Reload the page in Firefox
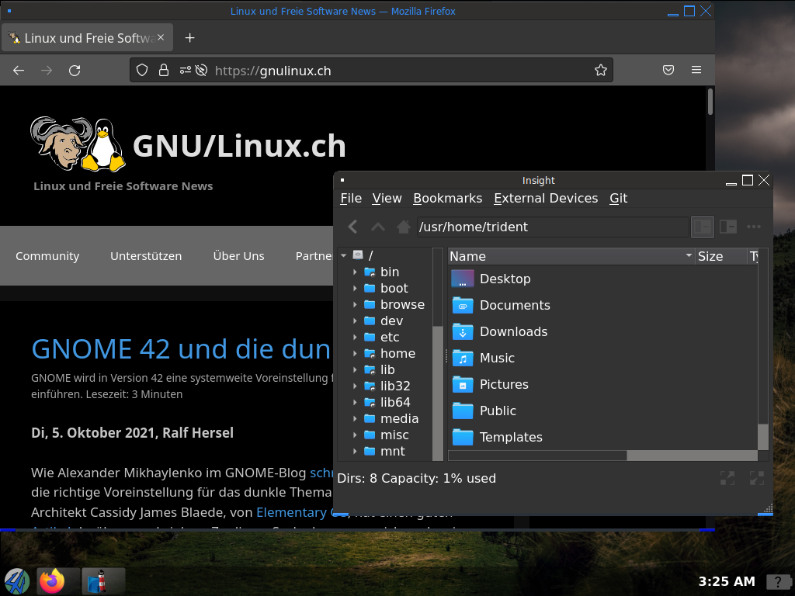 [75, 71]
